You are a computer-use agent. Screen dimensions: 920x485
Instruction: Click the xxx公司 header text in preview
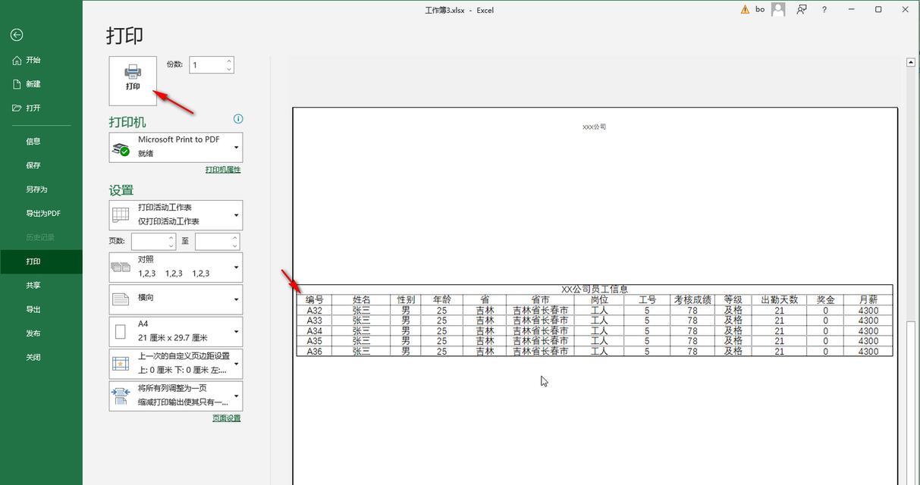coord(594,127)
